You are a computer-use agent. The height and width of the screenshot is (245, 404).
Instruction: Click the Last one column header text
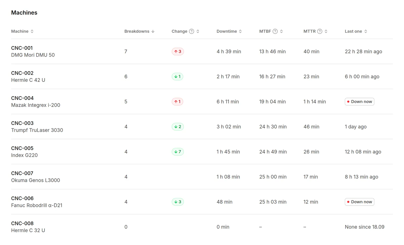[x=353, y=31]
